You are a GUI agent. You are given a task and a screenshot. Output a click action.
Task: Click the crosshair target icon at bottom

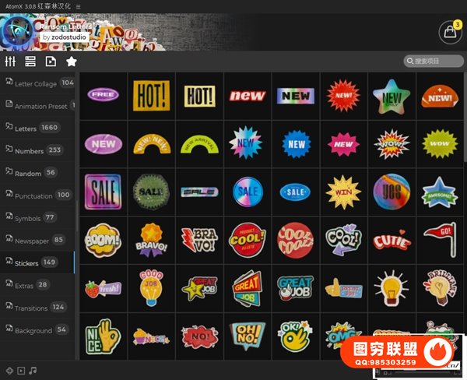click(9, 371)
